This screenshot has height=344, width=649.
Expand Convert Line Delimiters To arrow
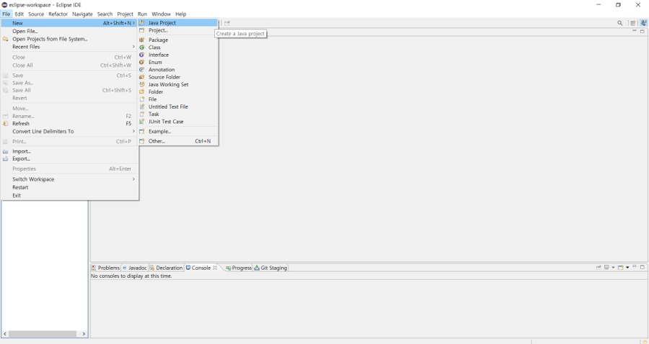click(x=133, y=131)
